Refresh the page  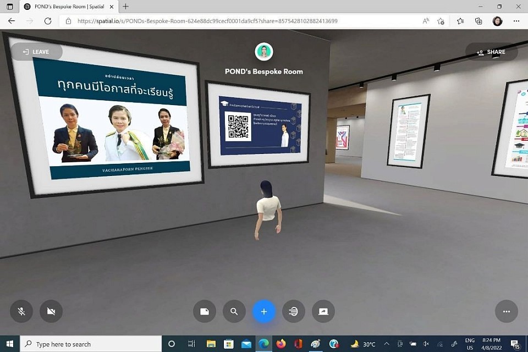pos(48,21)
